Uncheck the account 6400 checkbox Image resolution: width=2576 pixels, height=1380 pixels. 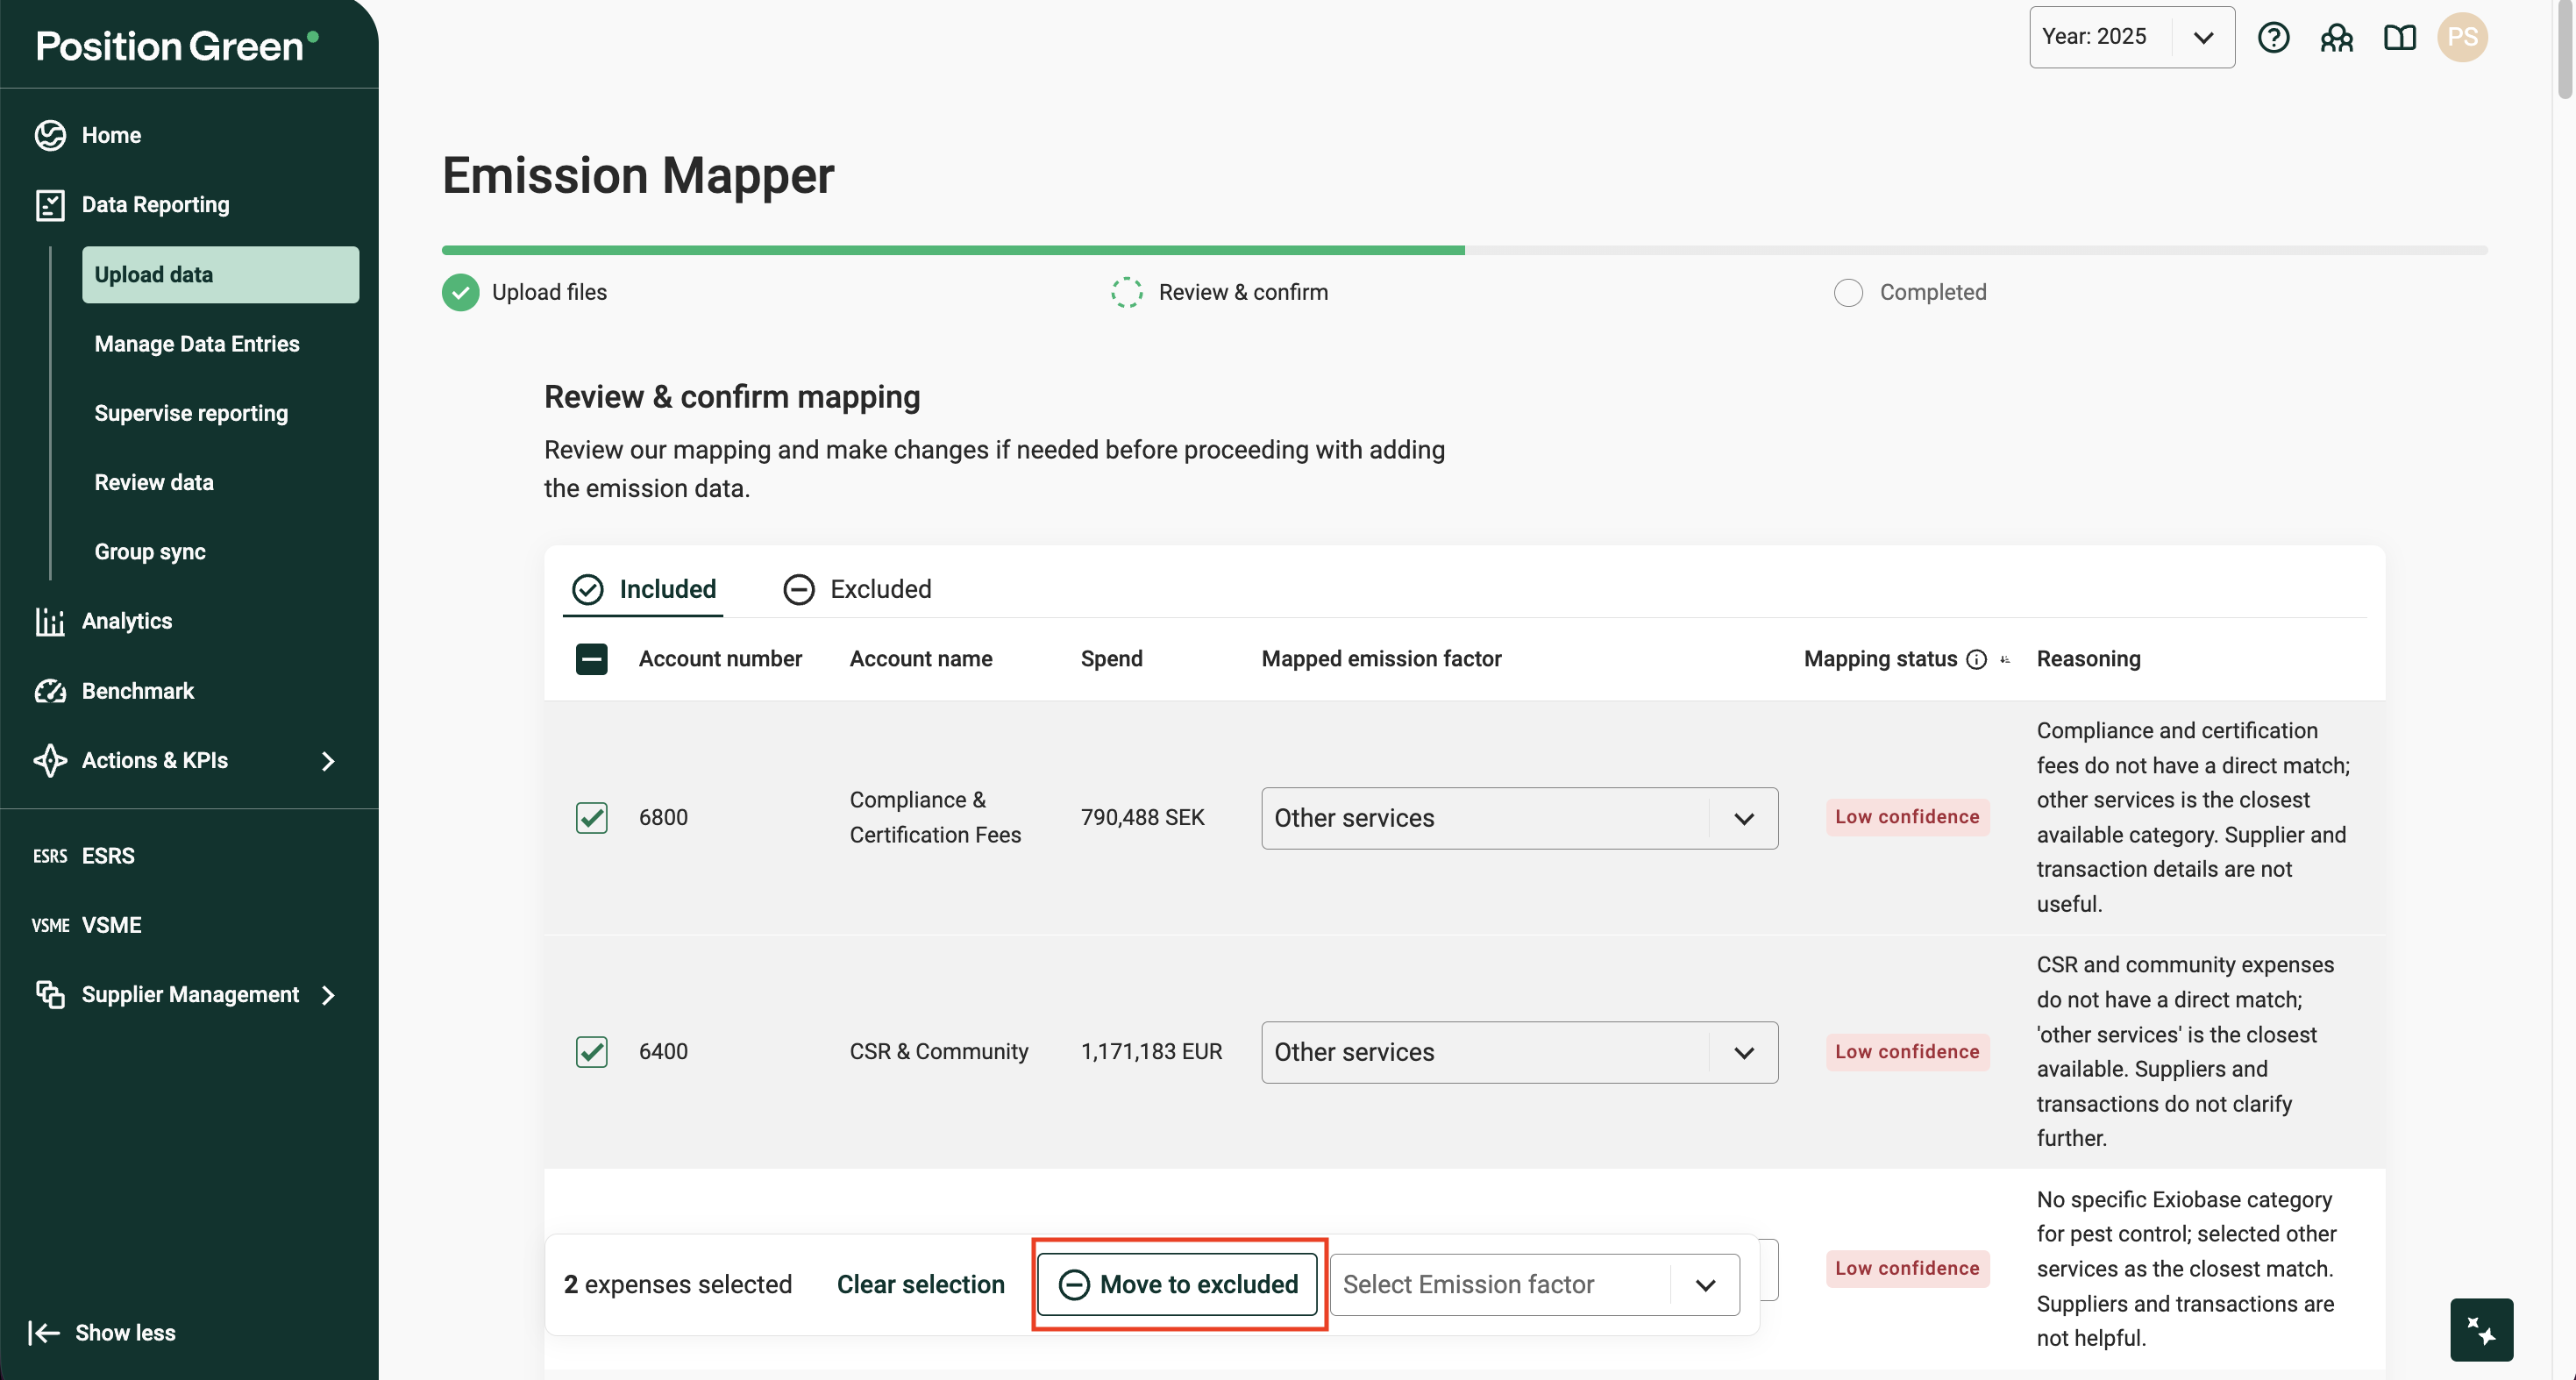[x=591, y=1051]
